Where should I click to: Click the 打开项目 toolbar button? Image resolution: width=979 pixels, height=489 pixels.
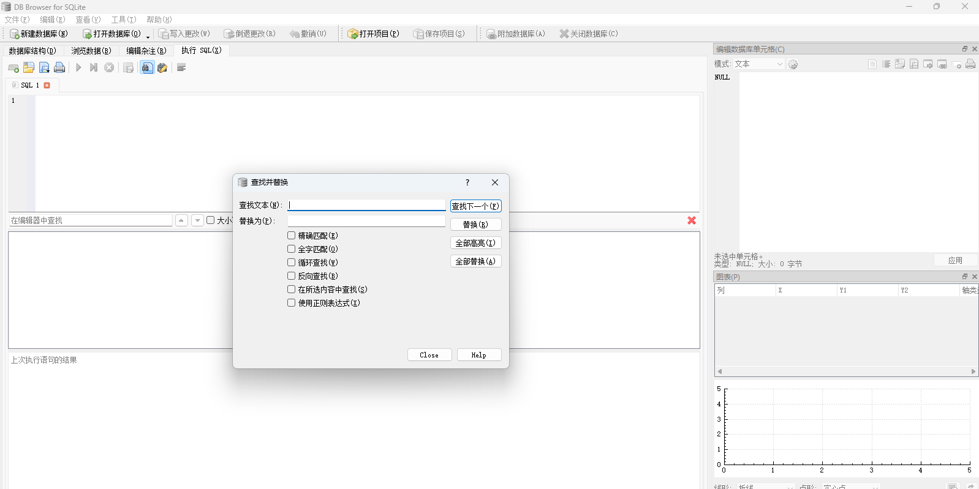click(373, 34)
